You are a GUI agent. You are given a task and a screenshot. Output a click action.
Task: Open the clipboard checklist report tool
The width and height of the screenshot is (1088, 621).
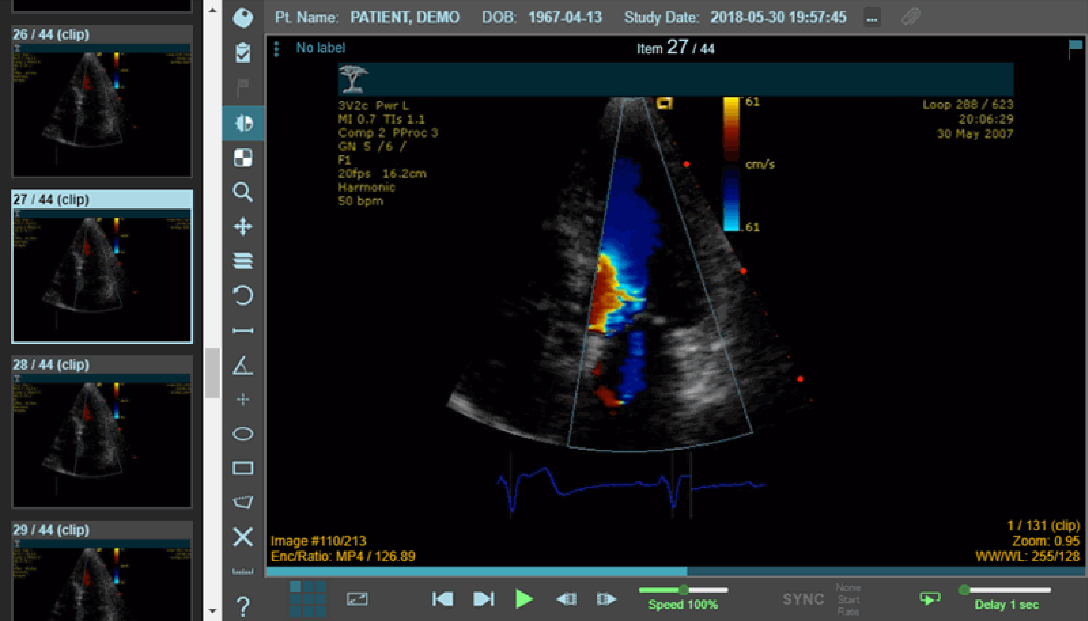point(243,53)
